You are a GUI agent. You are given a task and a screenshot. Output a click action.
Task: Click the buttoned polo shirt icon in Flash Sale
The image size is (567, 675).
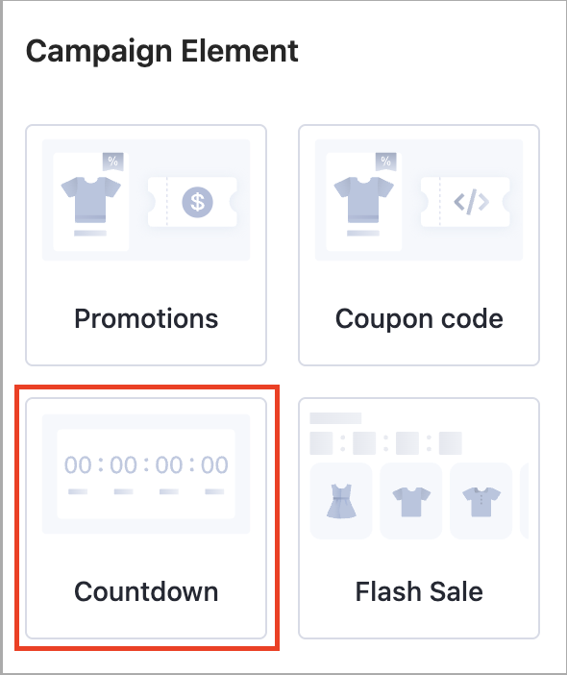pyautogui.click(x=481, y=502)
